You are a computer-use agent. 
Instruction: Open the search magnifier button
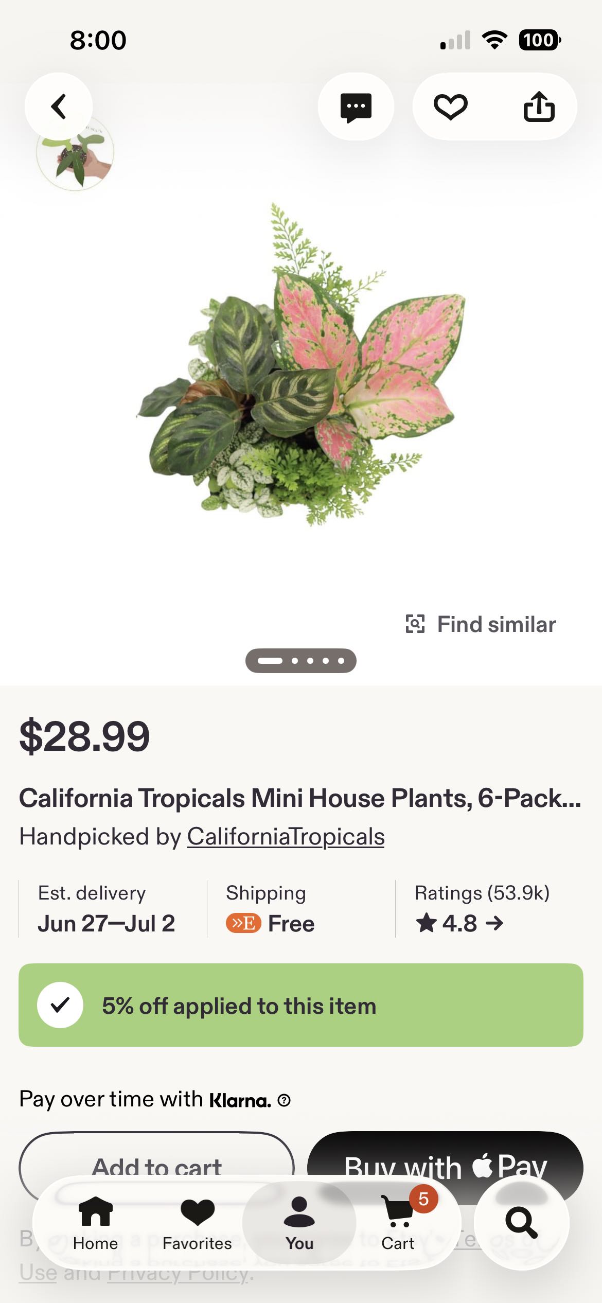(521, 1222)
